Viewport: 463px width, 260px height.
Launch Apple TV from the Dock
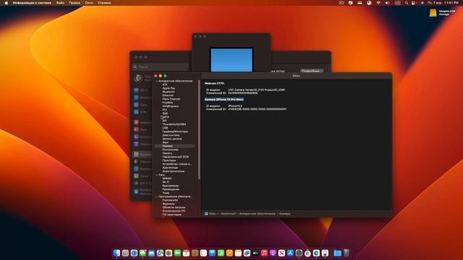(x=255, y=253)
